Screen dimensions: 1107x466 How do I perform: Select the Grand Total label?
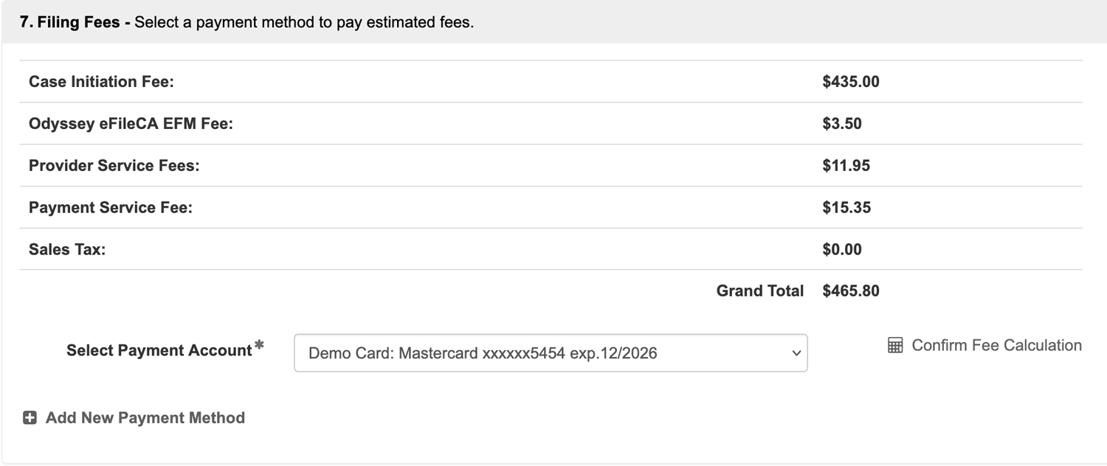point(759,291)
